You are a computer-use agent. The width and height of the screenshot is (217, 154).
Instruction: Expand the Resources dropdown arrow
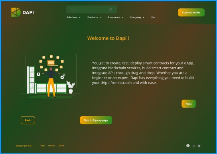pos(122,18)
